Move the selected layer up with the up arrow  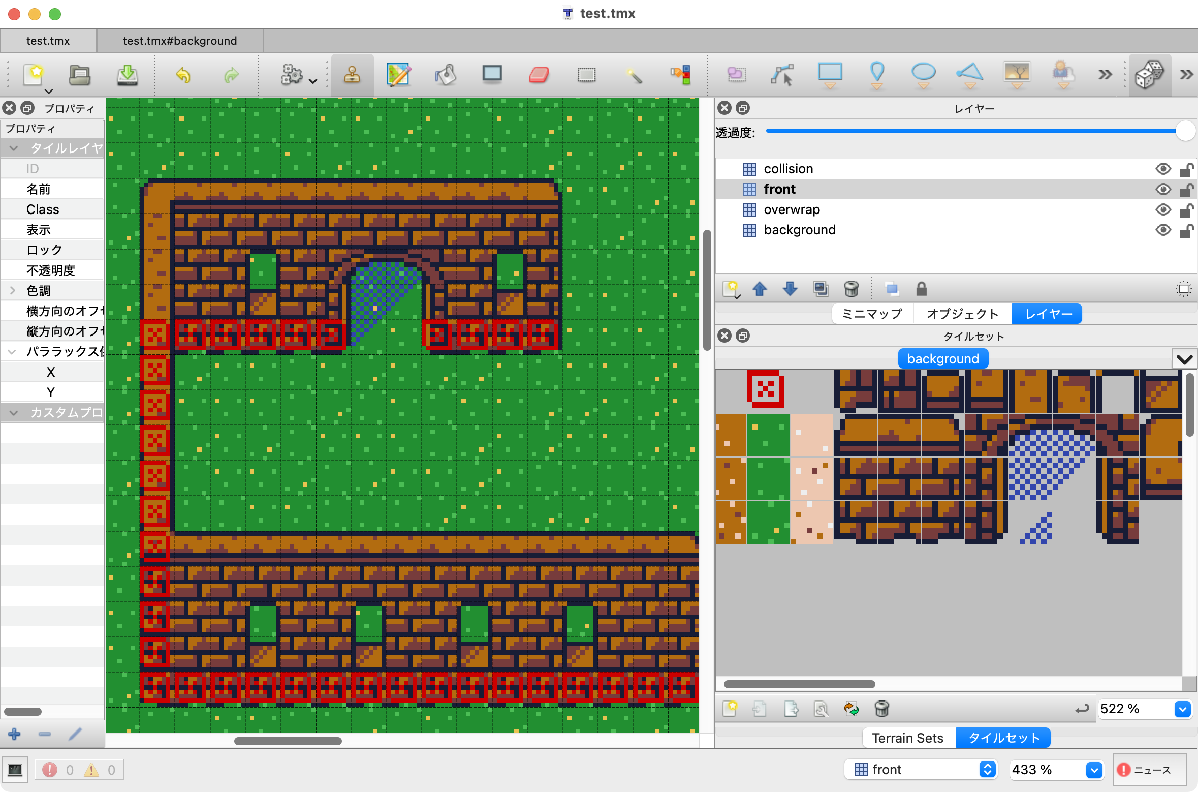pyautogui.click(x=760, y=289)
